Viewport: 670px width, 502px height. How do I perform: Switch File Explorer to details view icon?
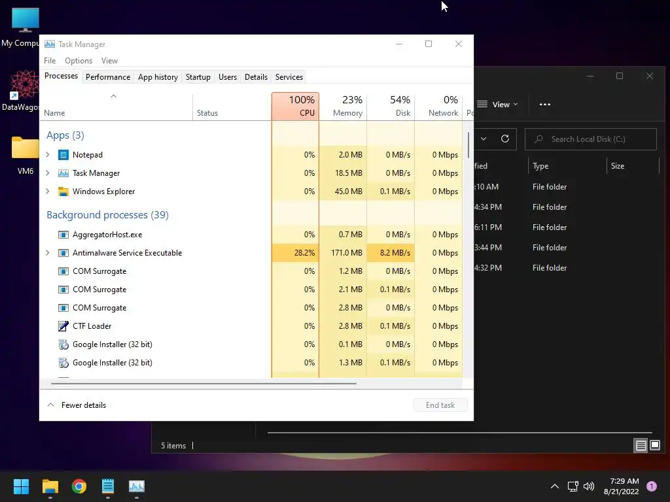641,446
